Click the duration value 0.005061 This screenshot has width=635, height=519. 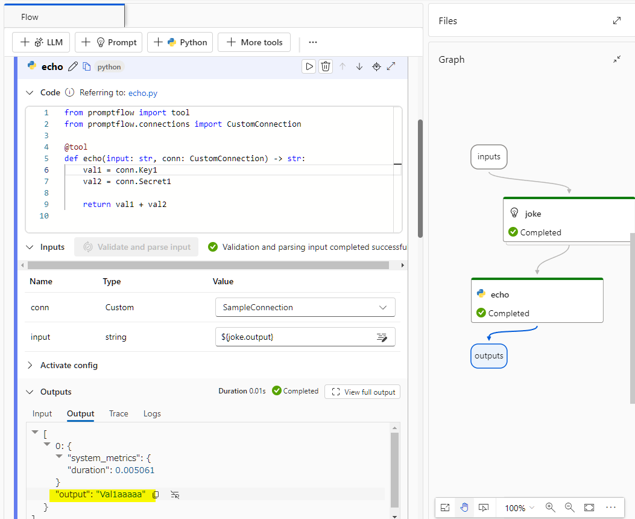135,470
